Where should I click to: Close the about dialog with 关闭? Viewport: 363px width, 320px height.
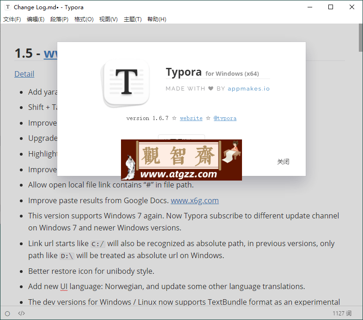pos(283,162)
